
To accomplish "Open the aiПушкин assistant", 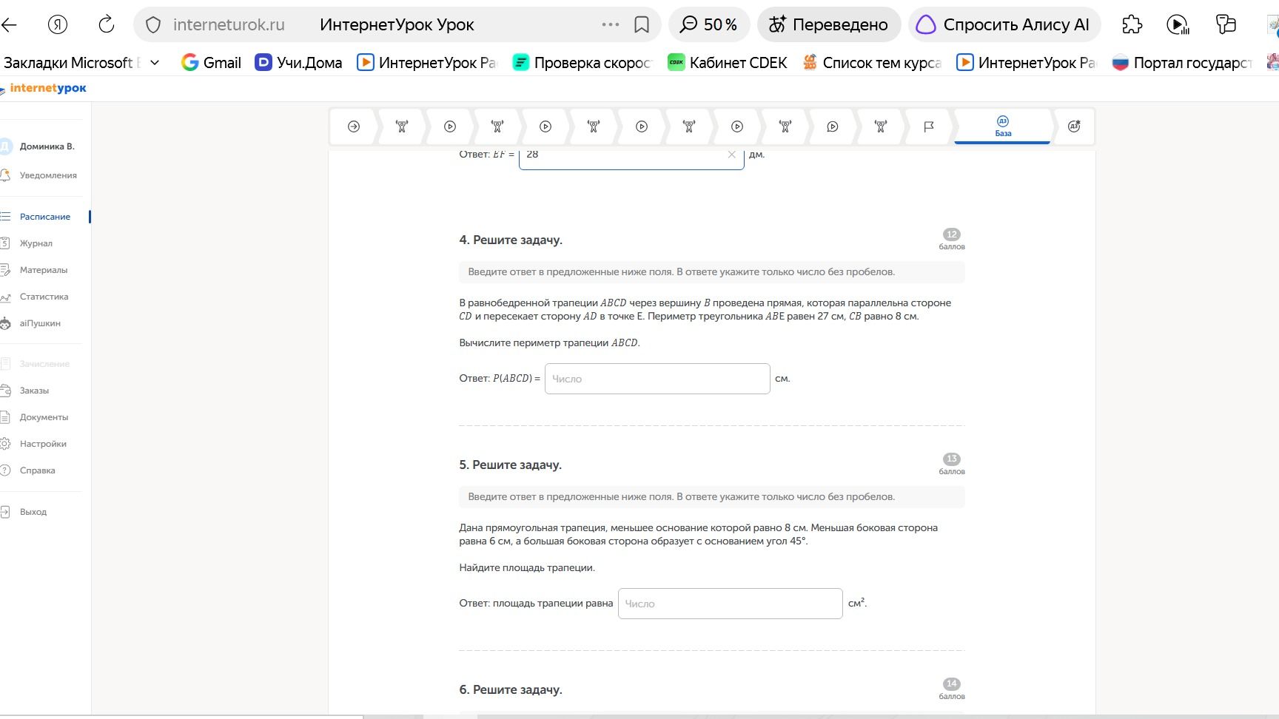I will tap(40, 323).
